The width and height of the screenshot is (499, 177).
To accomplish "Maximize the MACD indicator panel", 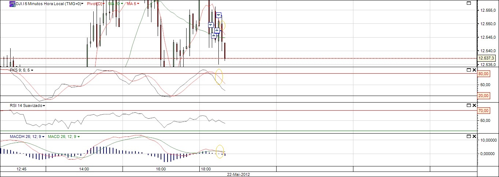I will coord(469,136).
